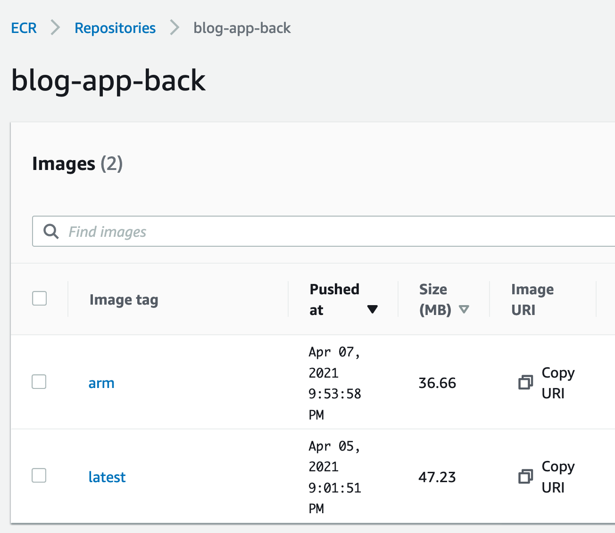Click the copy icon for latest image URI
The width and height of the screenshot is (615, 533).
(x=525, y=476)
